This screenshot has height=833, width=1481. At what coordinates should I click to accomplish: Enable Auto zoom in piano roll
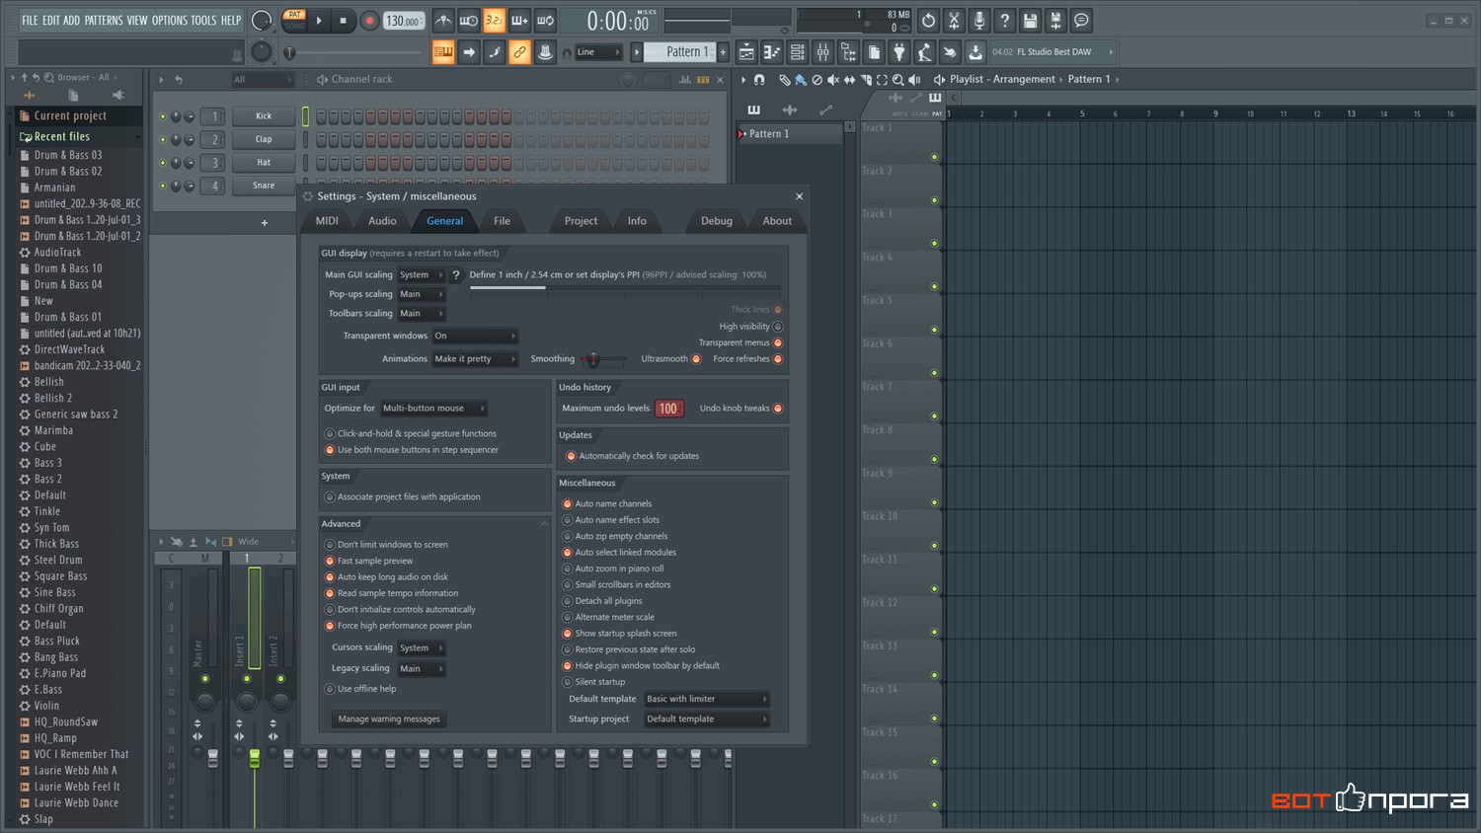[x=568, y=568]
